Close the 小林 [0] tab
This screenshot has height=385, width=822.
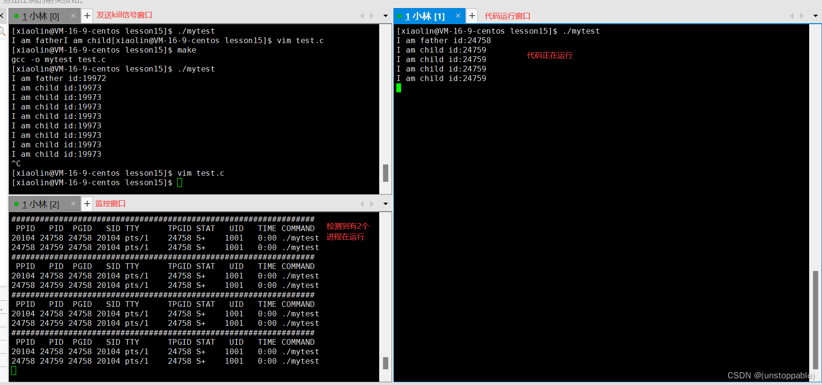pyautogui.click(x=73, y=16)
